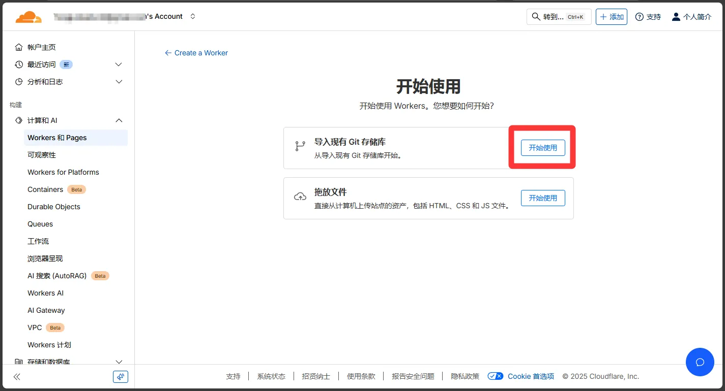725x391 pixels.
Task: Open Containers in sidebar
Action: tap(45, 189)
